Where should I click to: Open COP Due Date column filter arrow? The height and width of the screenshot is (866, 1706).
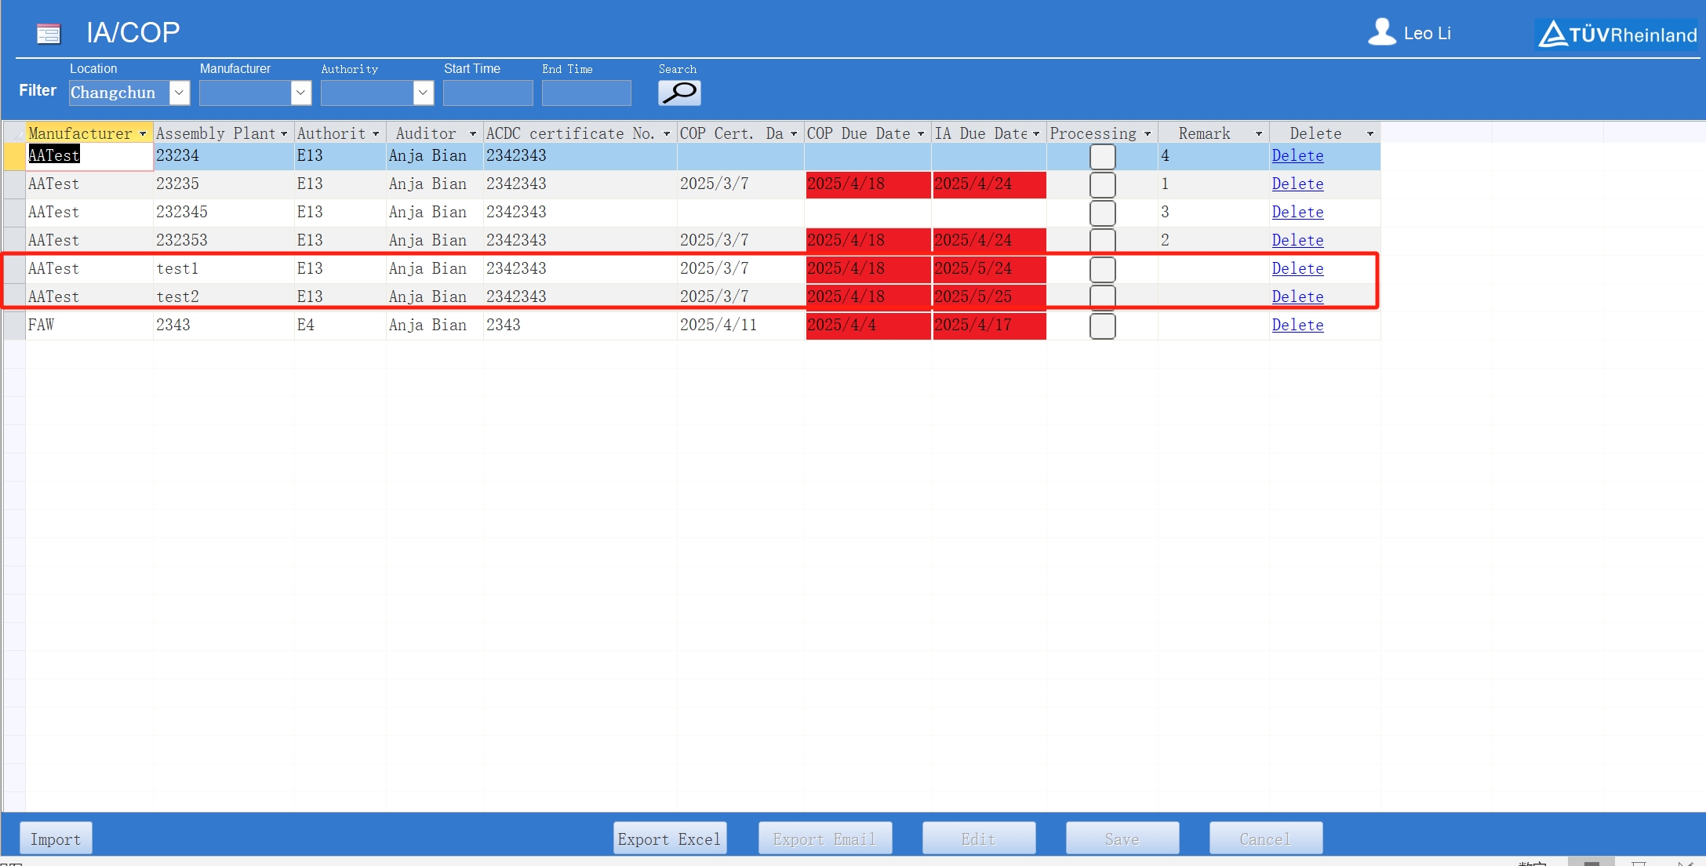[x=921, y=134]
